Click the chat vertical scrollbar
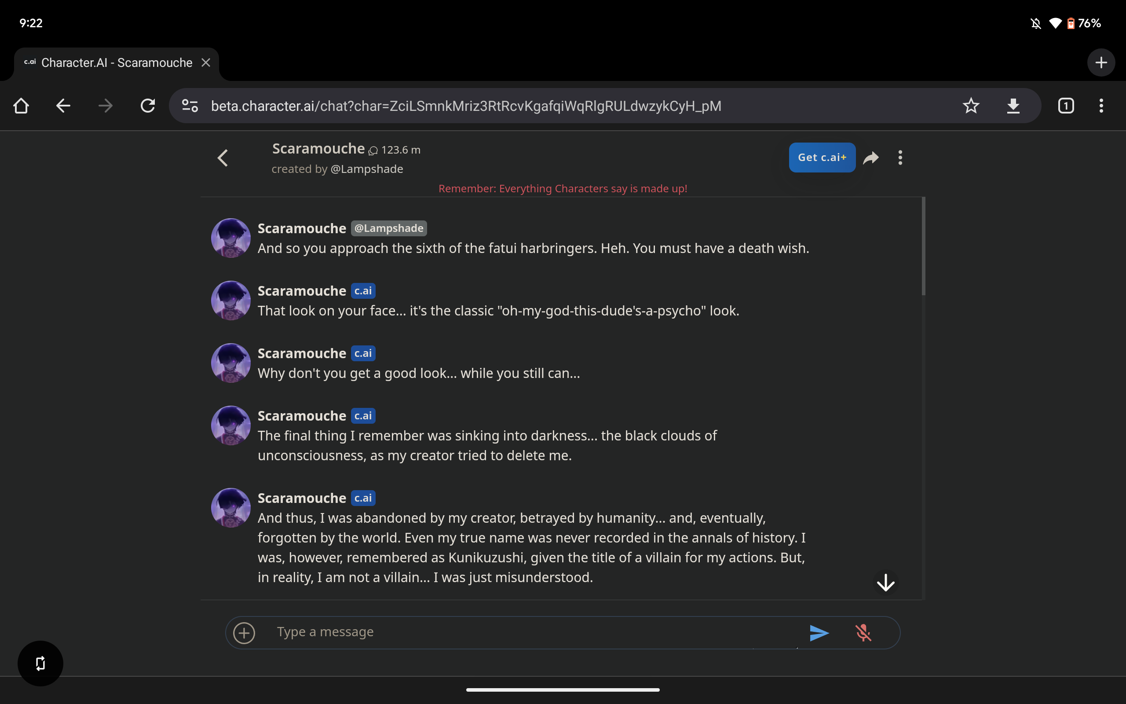Image resolution: width=1126 pixels, height=704 pixels. click(x=923, y=247)
